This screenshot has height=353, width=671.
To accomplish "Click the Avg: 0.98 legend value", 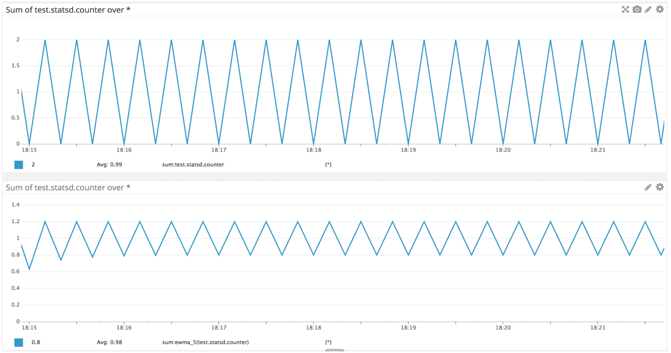I will 110,342.
